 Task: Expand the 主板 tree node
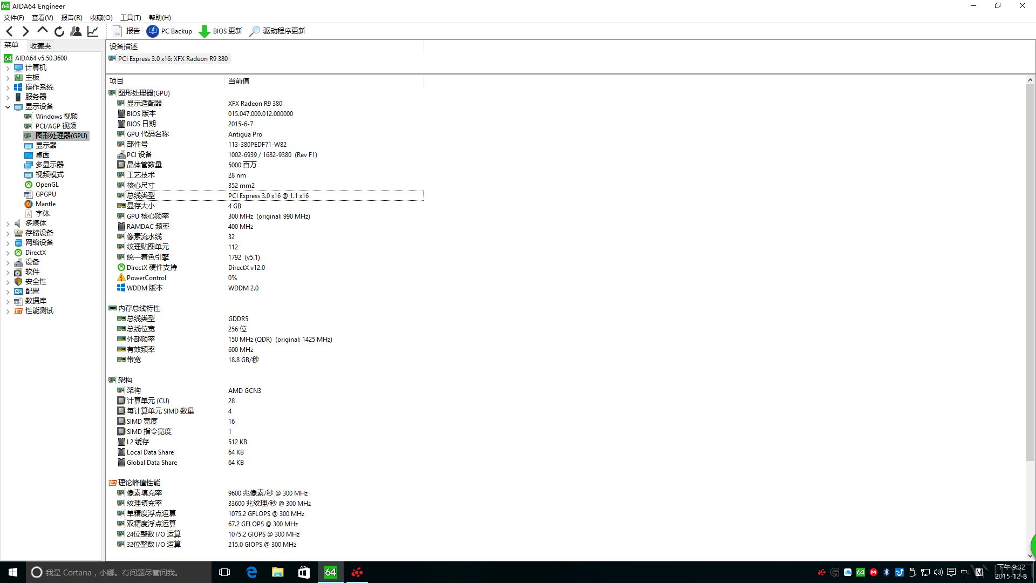tap(8, 78)
